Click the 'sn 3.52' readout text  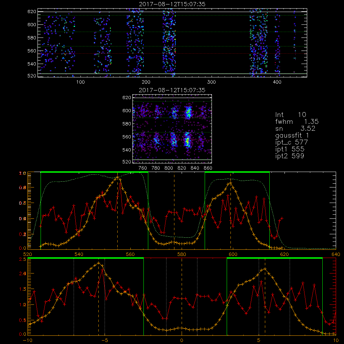coord(295,128)
